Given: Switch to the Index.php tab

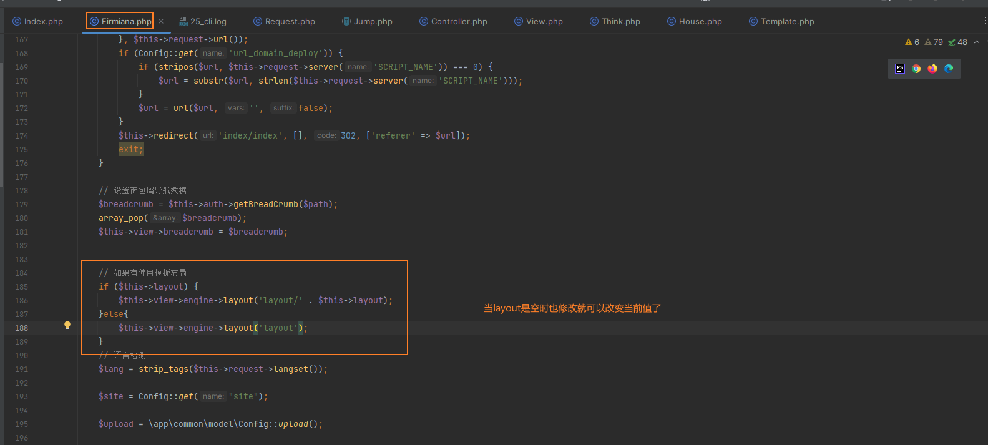Looking at the screenshot, I should coord(38,21).
